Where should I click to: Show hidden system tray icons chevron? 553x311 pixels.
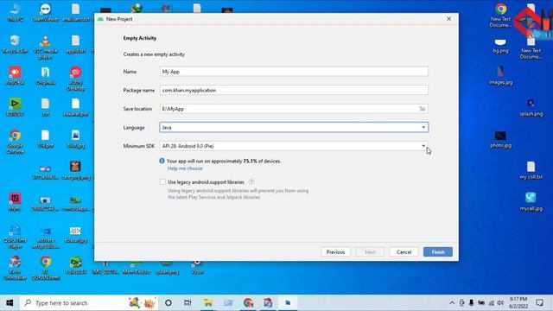(452, 303)
